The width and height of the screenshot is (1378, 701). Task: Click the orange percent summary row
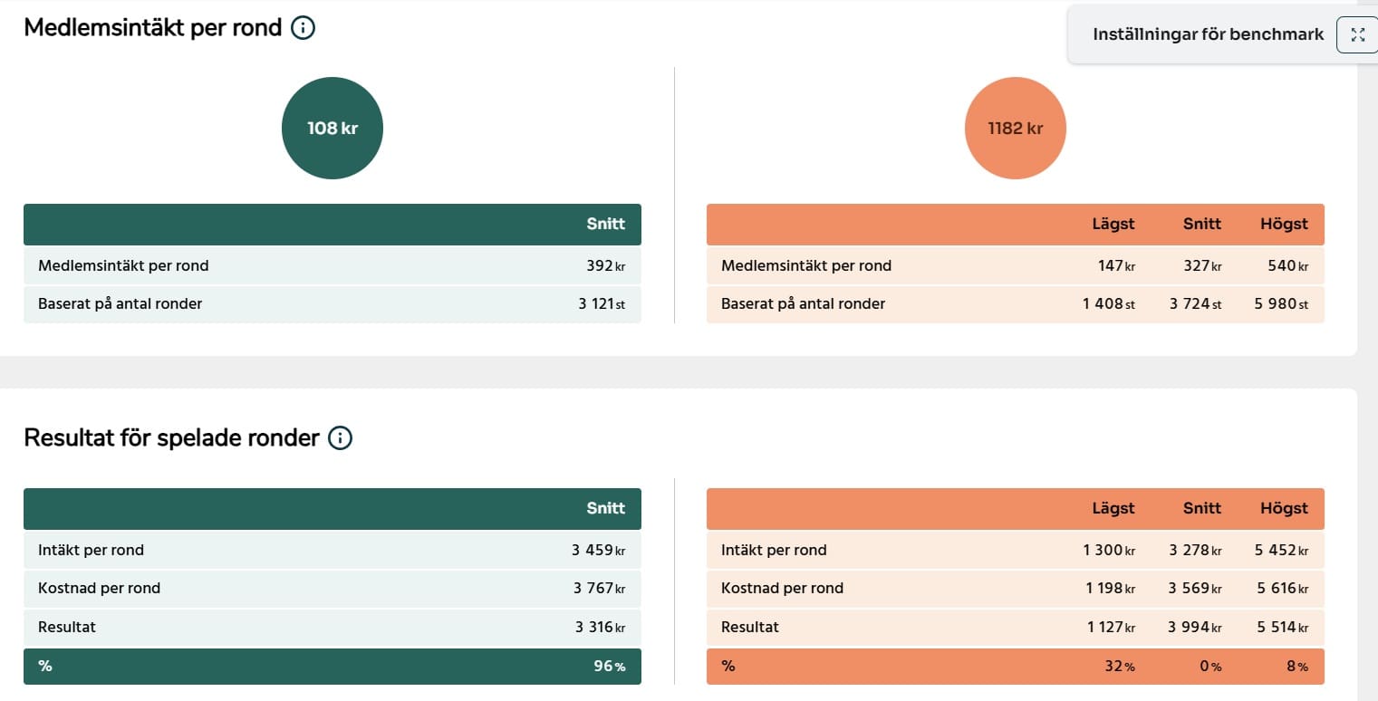click(1015, 667)
